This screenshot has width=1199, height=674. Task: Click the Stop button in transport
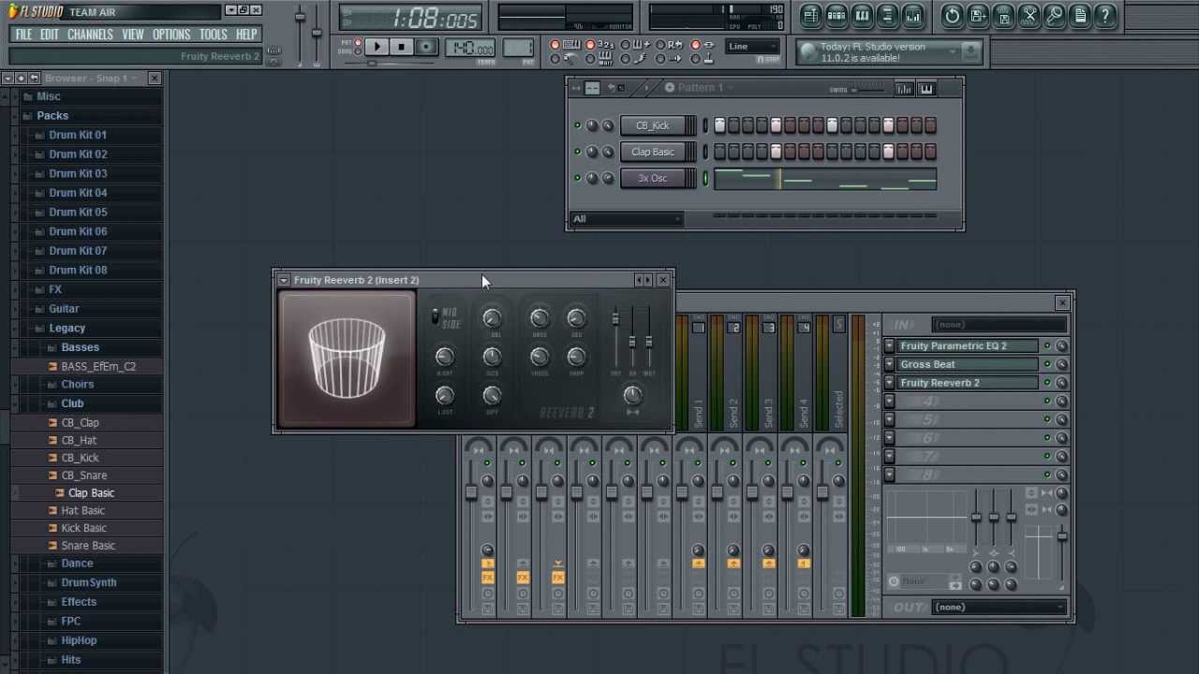click(x=401, y=47)
